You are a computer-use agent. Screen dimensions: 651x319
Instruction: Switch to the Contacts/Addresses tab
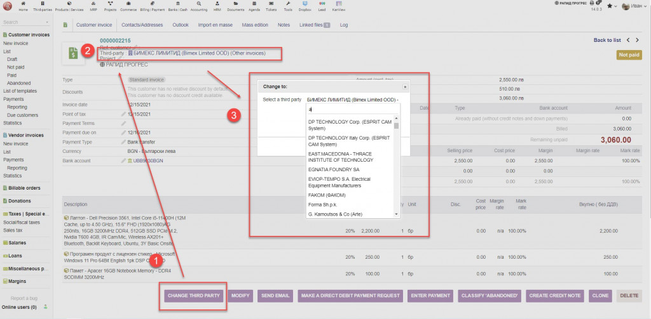point(140,25)
